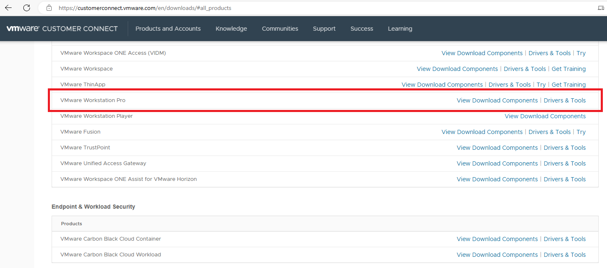View Download Components for VMware Workspace
The image size is (607, 268).
[457, 69]
